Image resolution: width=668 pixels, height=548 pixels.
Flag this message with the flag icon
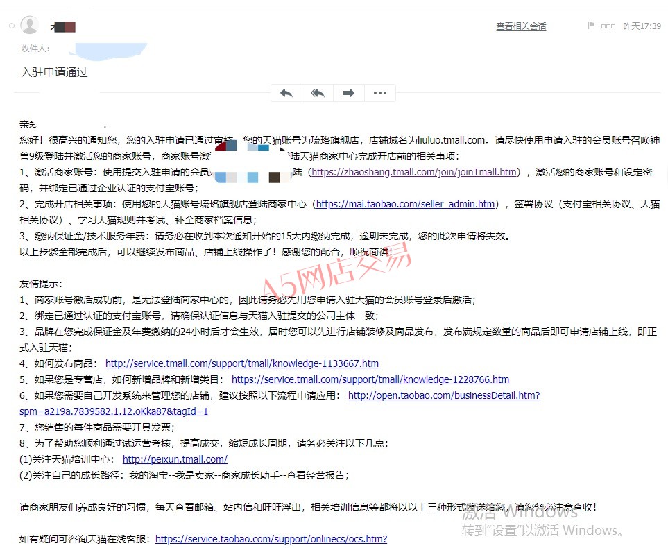pos(591,26)
